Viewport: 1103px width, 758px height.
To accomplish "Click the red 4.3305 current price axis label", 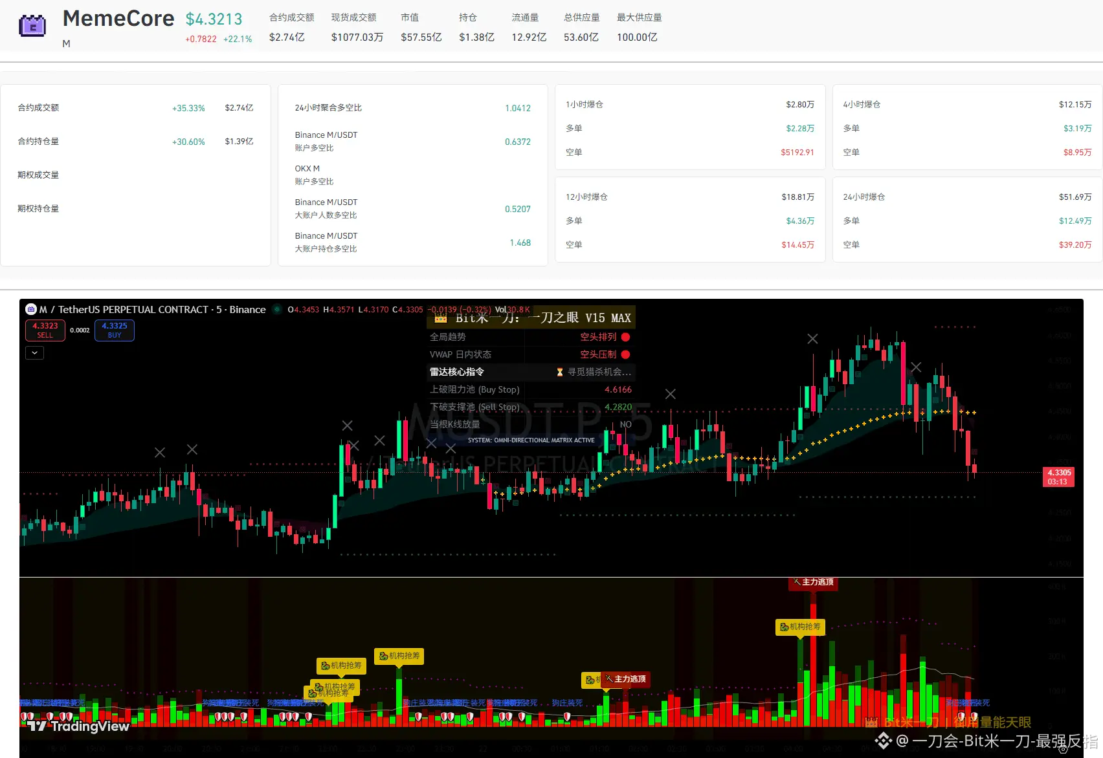I will click(1058, 477).
